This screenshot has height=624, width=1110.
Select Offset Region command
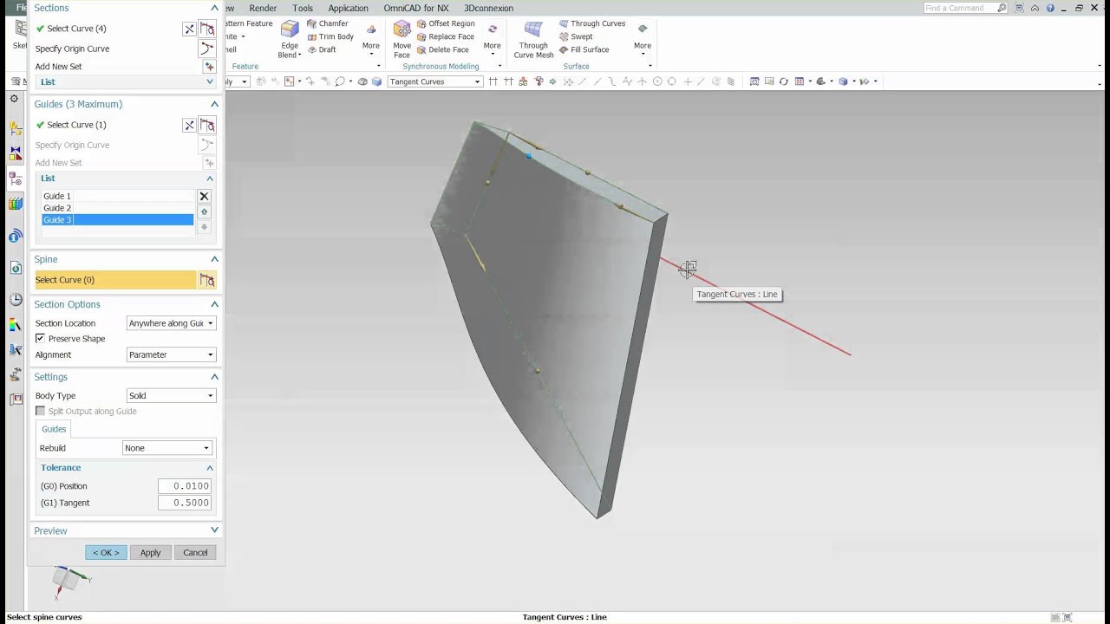[446, 23]
